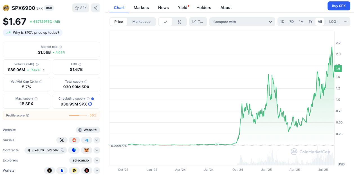Add SPX to watchlist via star button
This screenshot has width=354, height=175.
[x=80, y=8]
